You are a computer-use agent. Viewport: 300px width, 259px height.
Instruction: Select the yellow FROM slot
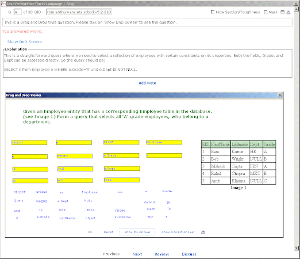(x=121, y=142)
